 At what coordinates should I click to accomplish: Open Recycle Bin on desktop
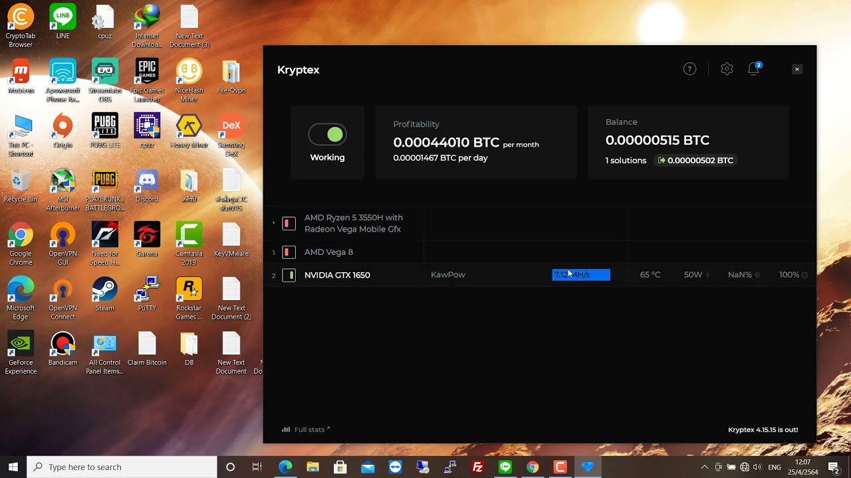[x=21, y=186]
